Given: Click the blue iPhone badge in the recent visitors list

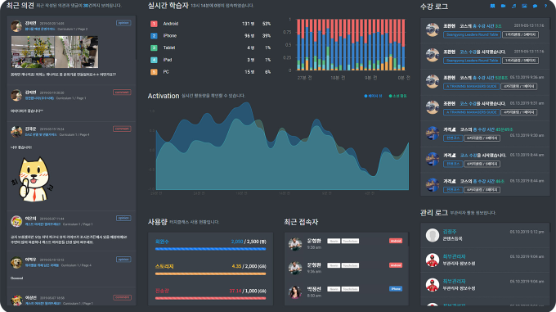Looking at the screenshot, I should pos(396,289).
